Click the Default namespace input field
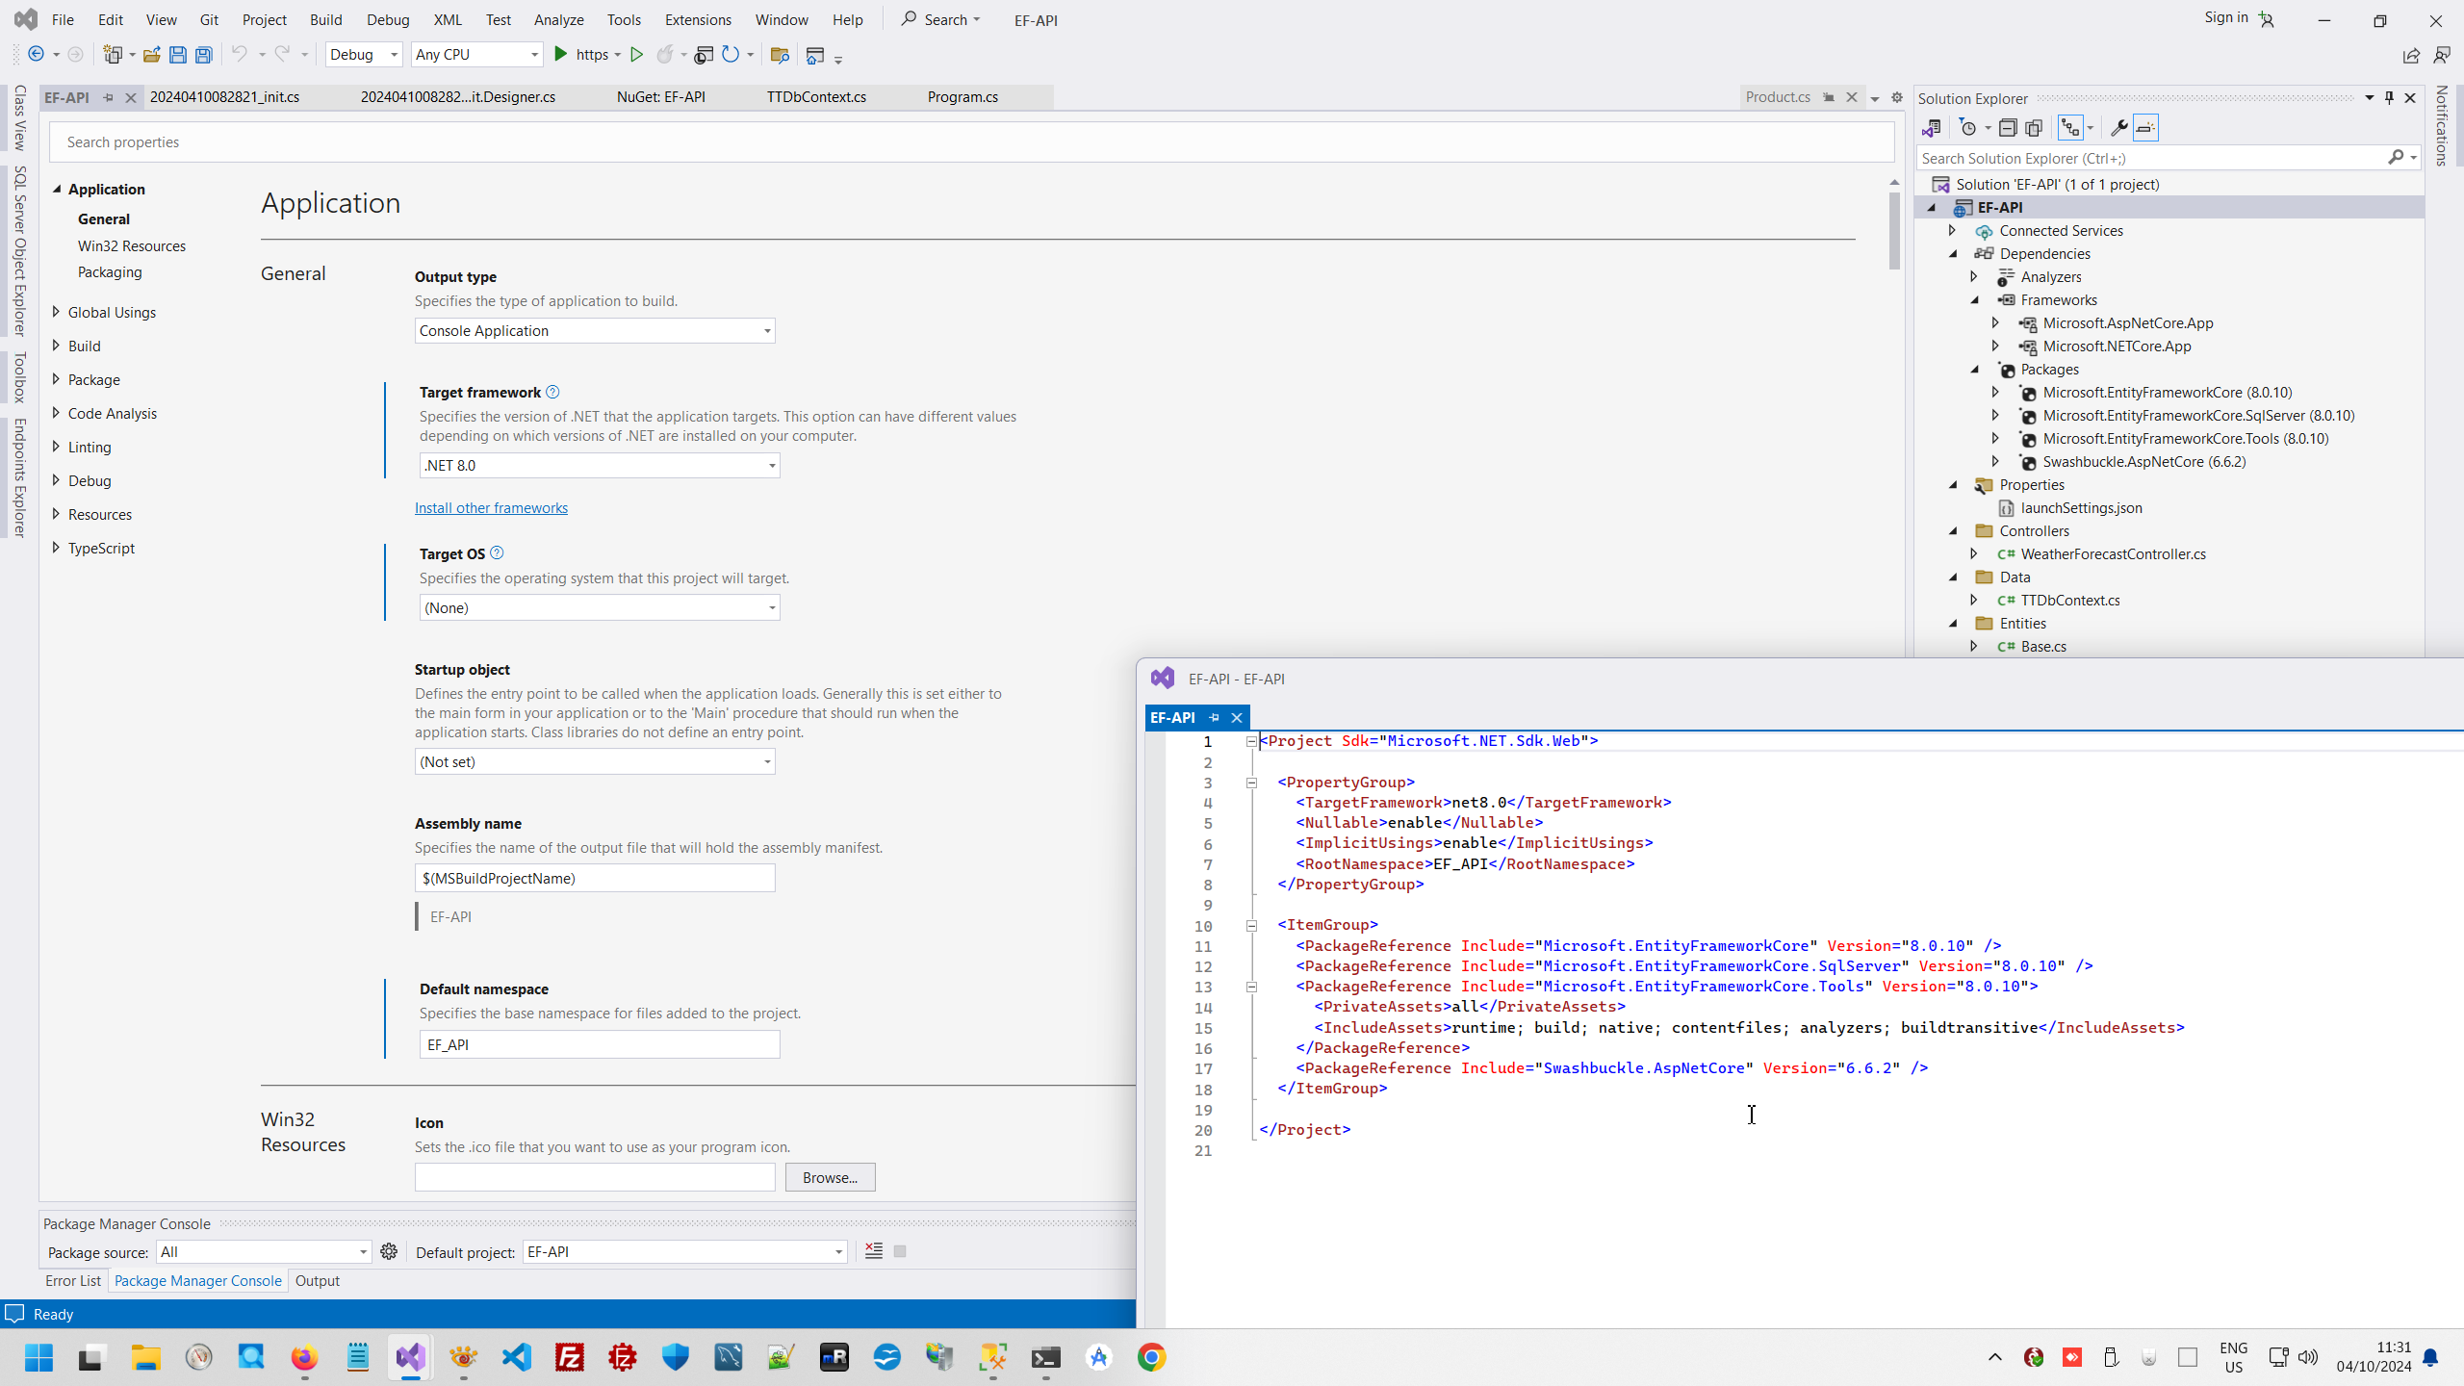Viewport: 2464px width, 1386px height. [x=599, y=1044]
